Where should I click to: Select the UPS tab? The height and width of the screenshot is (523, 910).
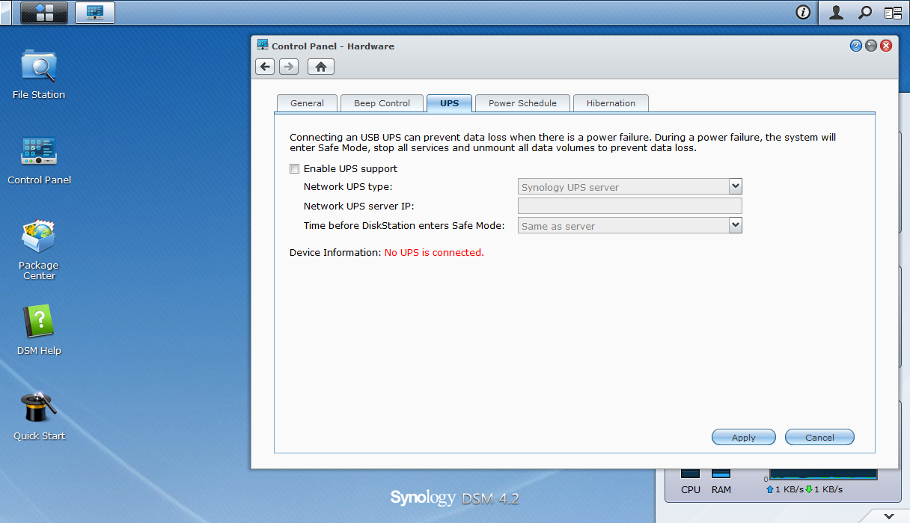[450, 103]
